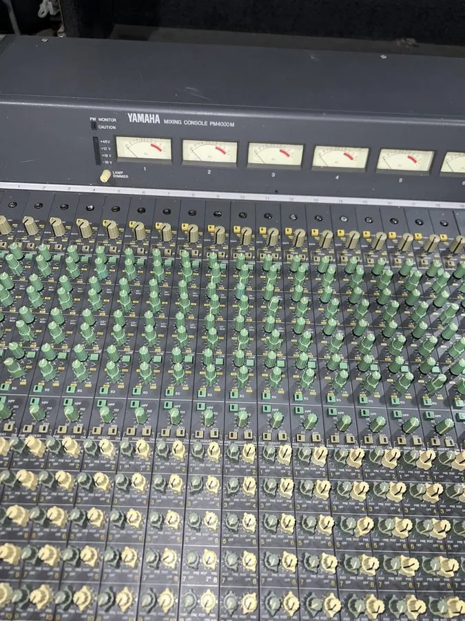The image size is (465, 621).
Task: Turn channel 14 cream aux 2 send knob
Action: pyautogui.click(x=390, y=458)
